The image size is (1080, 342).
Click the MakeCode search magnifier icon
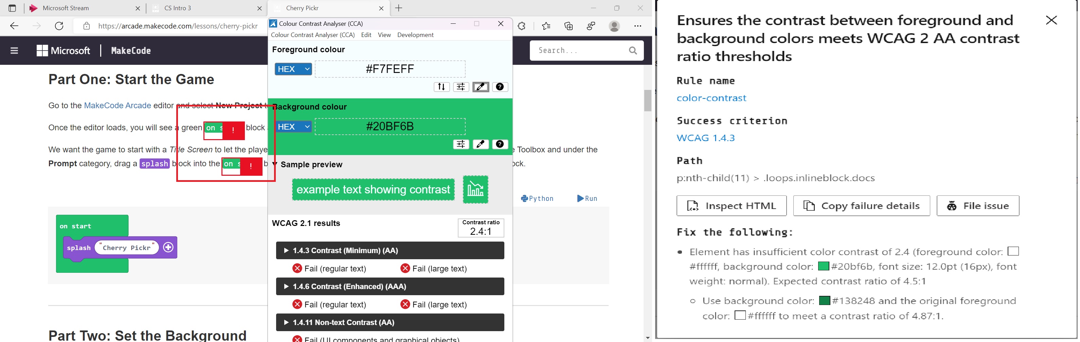[x=633, y=51]
